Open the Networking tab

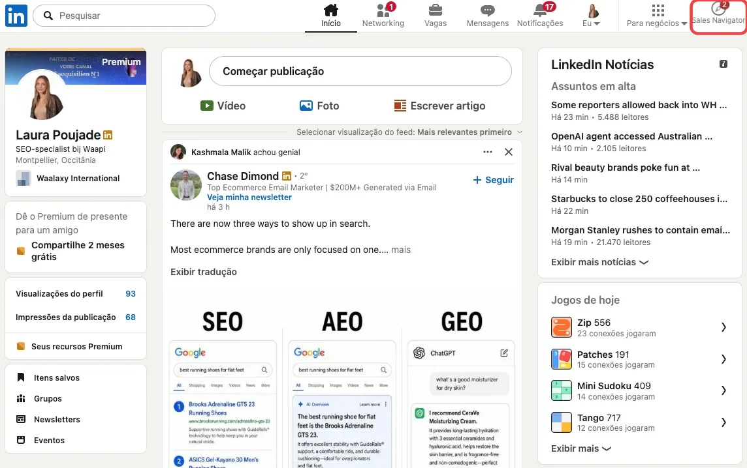[383, 16]
